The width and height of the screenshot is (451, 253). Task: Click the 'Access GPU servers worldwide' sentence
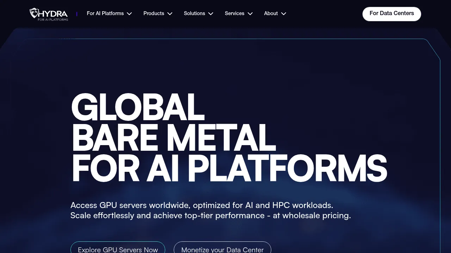tap(202, 205)
